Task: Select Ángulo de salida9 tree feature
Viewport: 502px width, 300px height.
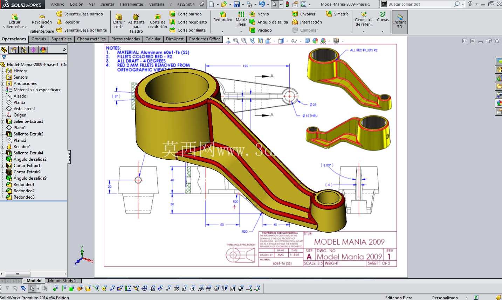Action: tap(30, 178)
